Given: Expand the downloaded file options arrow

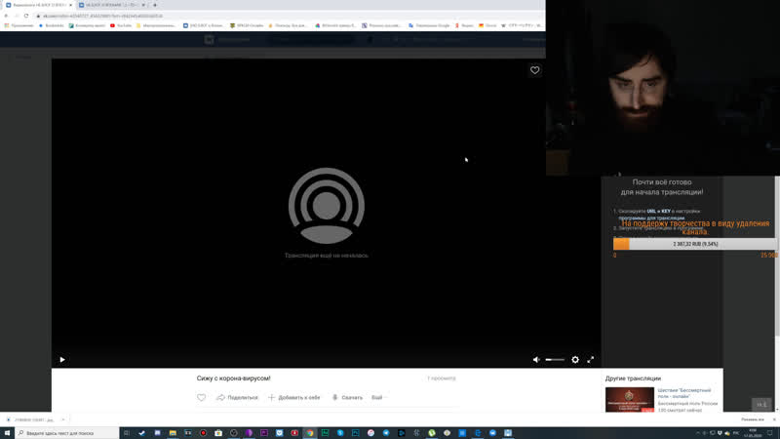Looking at the screenshot, I should [x=63, y=419].
